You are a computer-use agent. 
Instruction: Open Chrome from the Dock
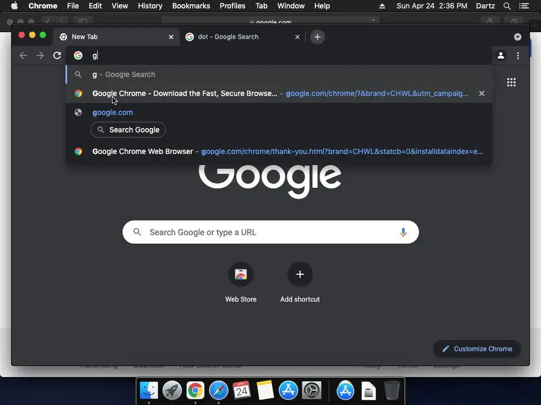(x=195, y=391)
